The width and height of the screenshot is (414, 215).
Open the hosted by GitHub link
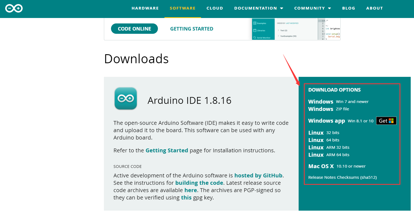click(x=258, y=175)
